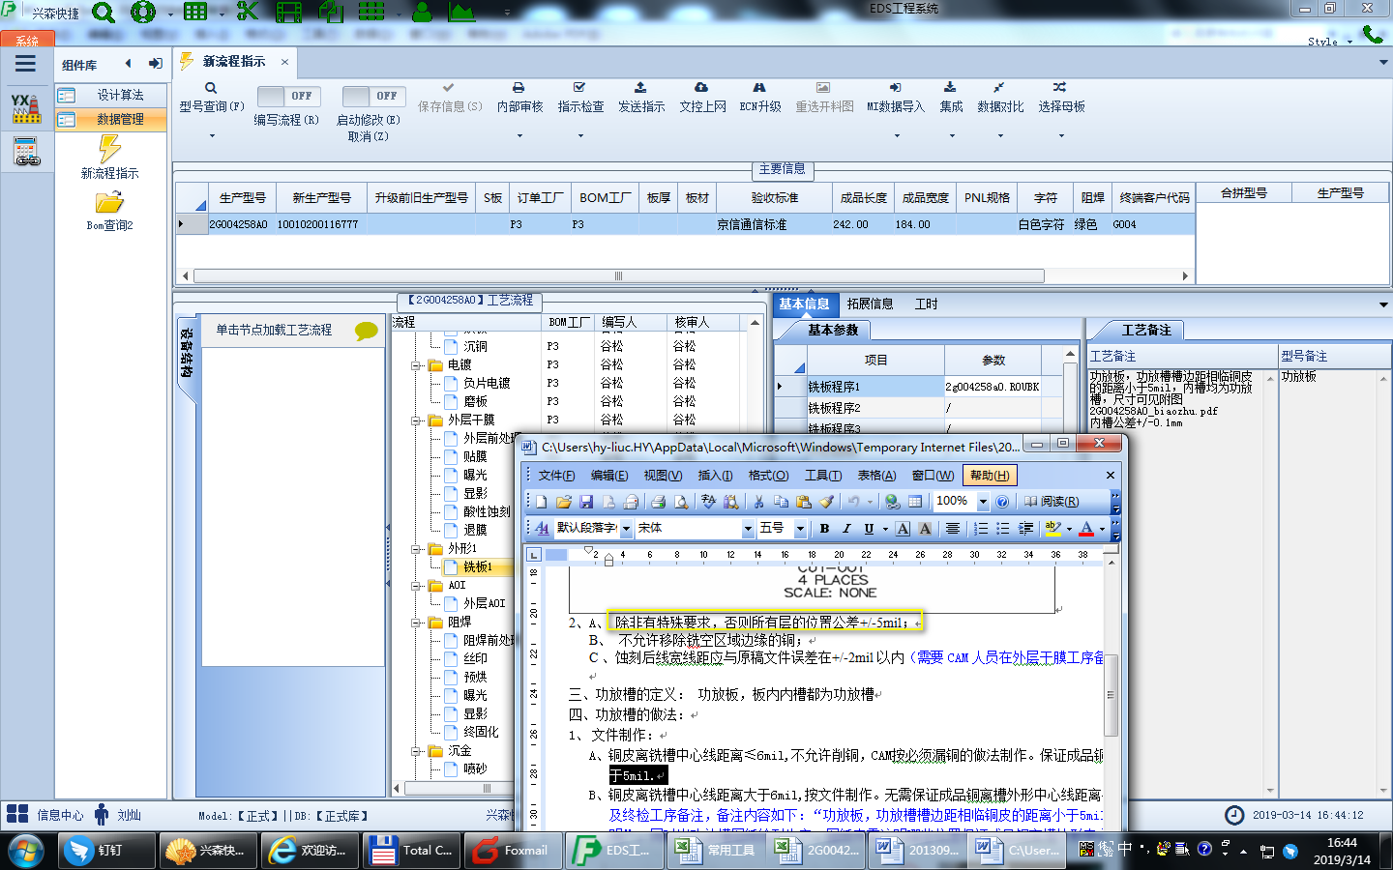Click Print icon in Word toolbar
This screenshot has width=1393, height=870.
pos(658,502)
